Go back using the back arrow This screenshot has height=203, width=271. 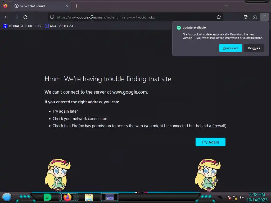[6, 17]
